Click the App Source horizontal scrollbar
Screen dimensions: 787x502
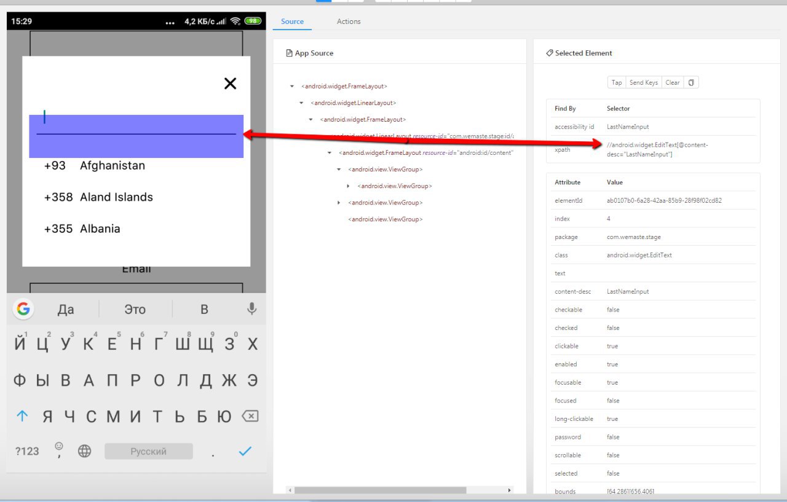tap(380, 490)
